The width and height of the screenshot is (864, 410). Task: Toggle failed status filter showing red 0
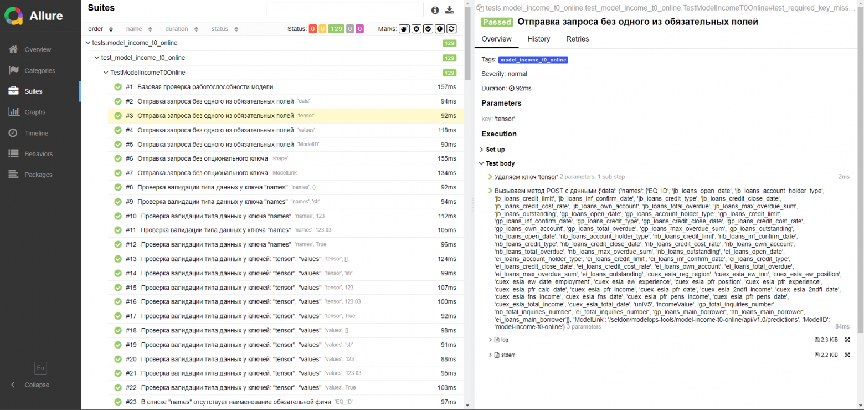pos(313,29)
